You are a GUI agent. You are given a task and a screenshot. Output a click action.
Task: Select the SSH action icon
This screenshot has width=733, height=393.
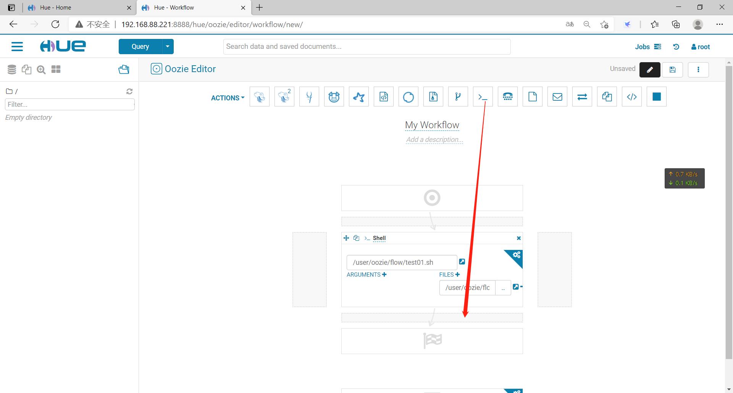click(x=508, y=97)
